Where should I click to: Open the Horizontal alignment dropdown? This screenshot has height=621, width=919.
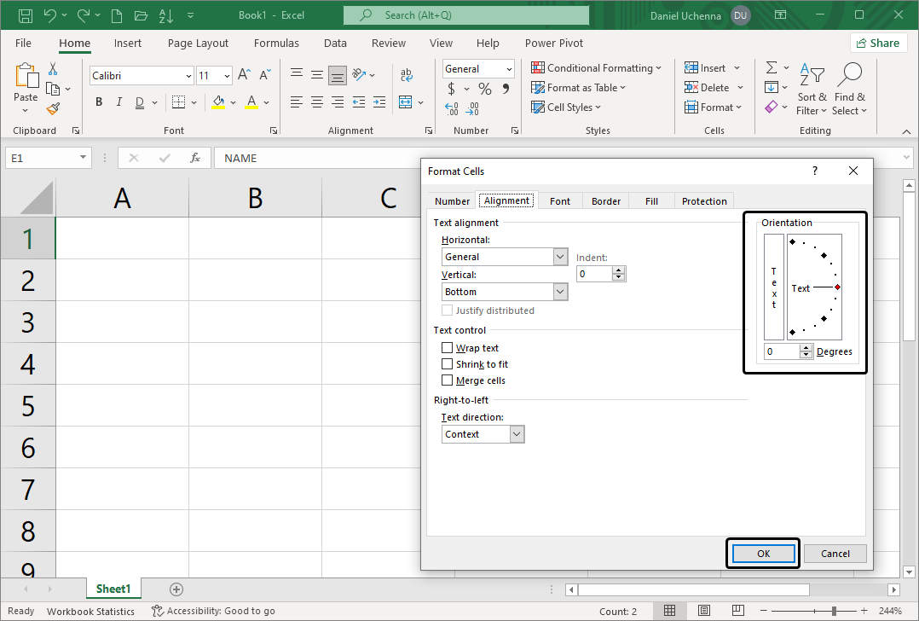point(560,257)
